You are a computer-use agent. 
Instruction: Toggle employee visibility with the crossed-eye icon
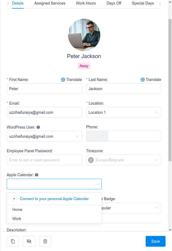click(x=29, y=241)
